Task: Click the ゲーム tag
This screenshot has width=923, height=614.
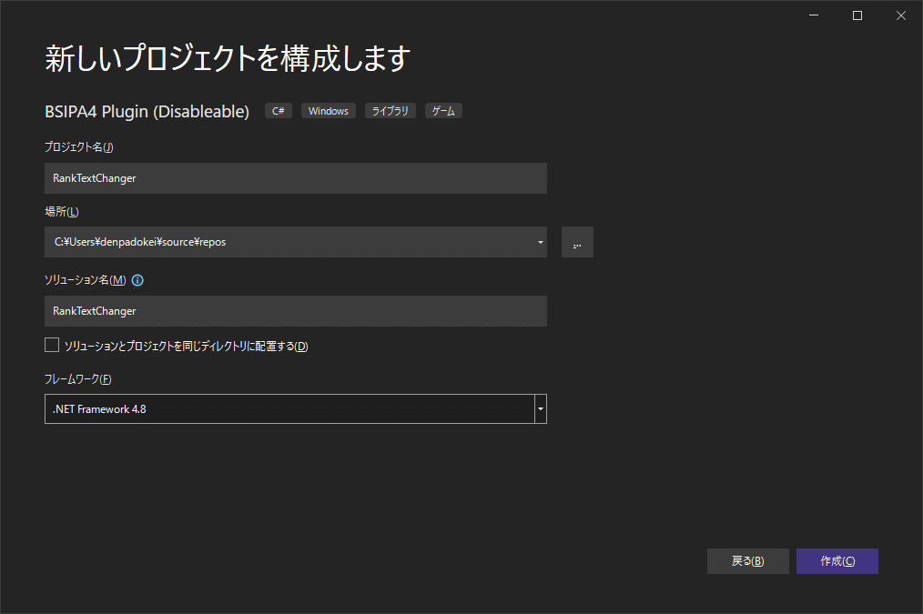Action: 443,111
